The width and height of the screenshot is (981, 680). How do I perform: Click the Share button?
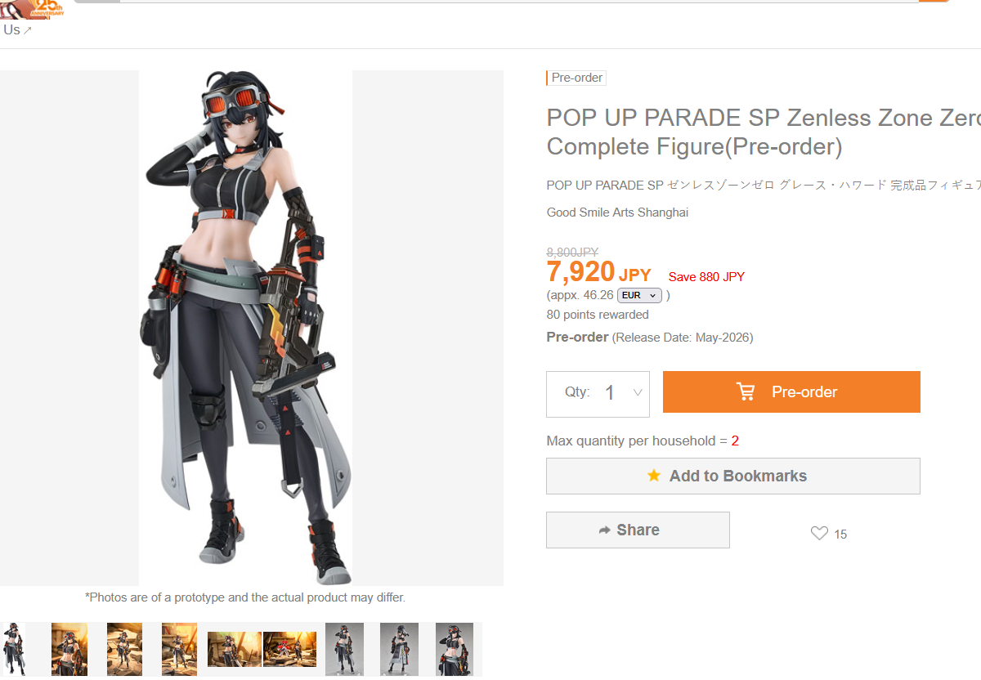[x=638, y=530]
